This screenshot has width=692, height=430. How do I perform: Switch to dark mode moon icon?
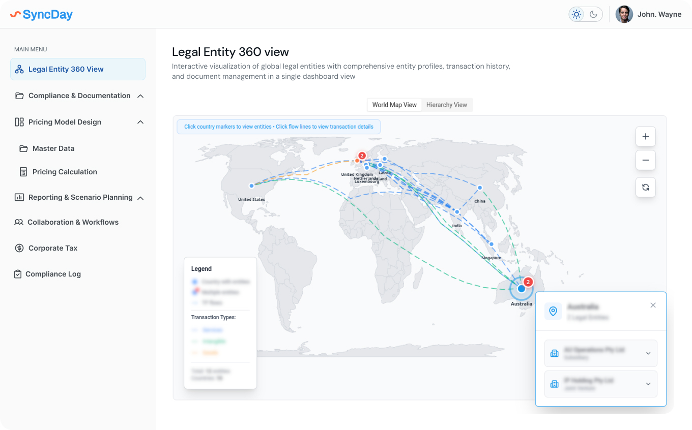tap(593, 14)
